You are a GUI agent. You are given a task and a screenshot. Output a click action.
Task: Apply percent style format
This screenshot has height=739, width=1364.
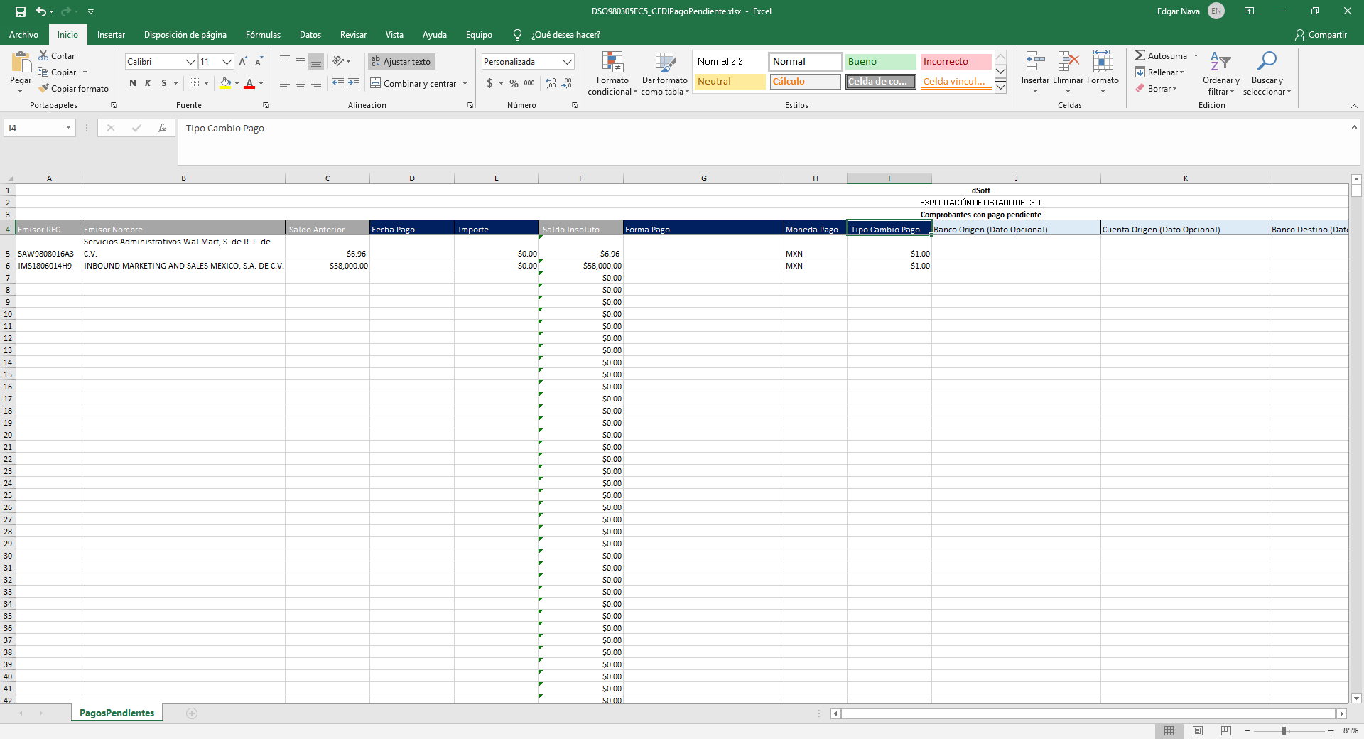coord(514,83)
